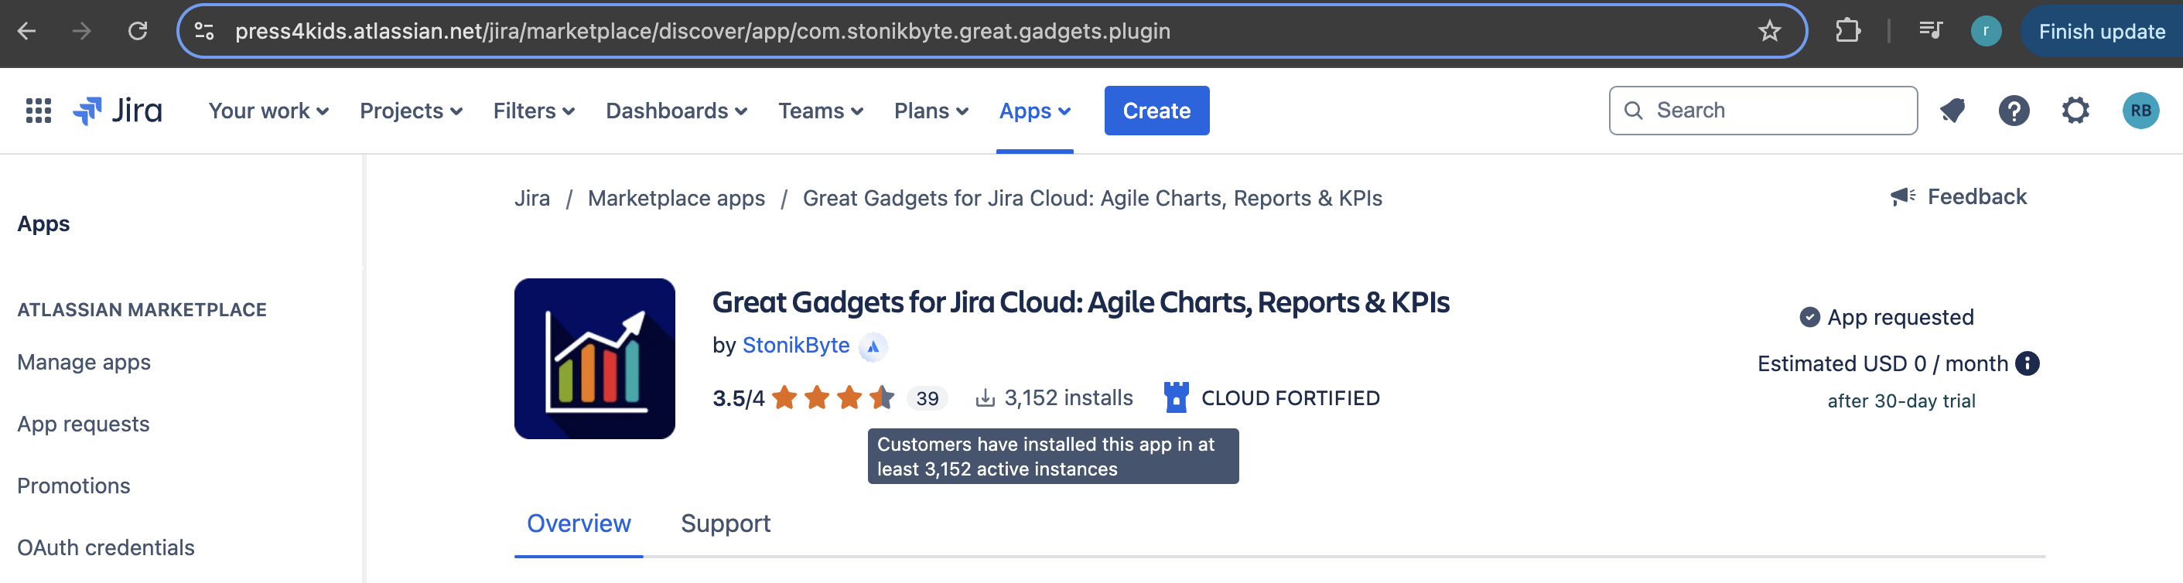This screenshot has height=583, width=2183.
Task: Switch to the Overview tab
Action: tap(579, 523)
